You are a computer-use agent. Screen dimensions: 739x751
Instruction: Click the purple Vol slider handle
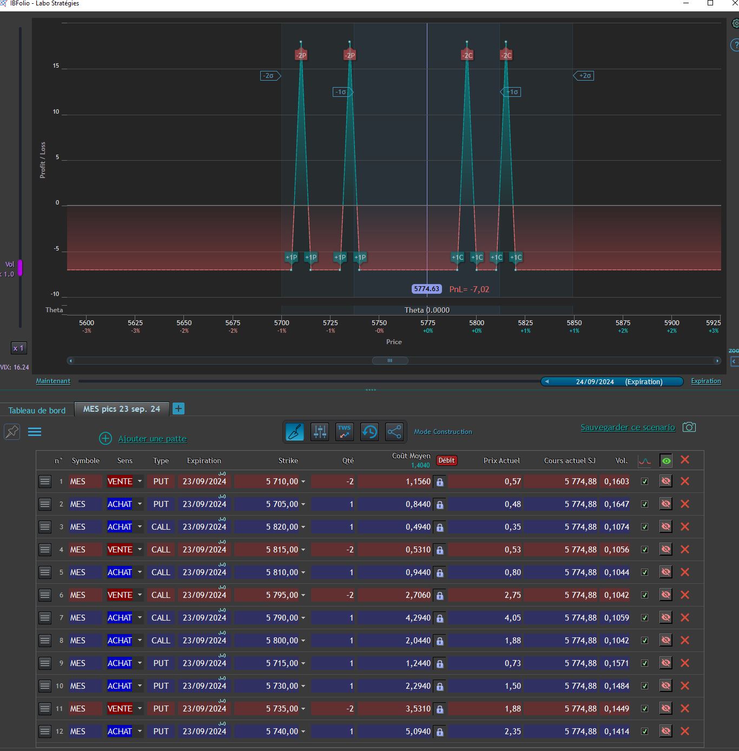click(x=20, y=268)
